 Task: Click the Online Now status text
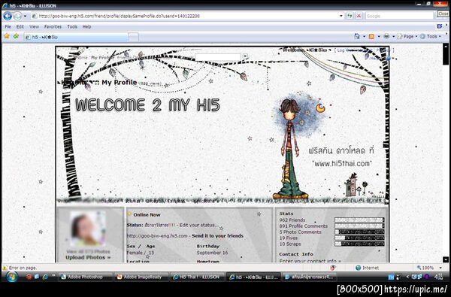[147, 215]
